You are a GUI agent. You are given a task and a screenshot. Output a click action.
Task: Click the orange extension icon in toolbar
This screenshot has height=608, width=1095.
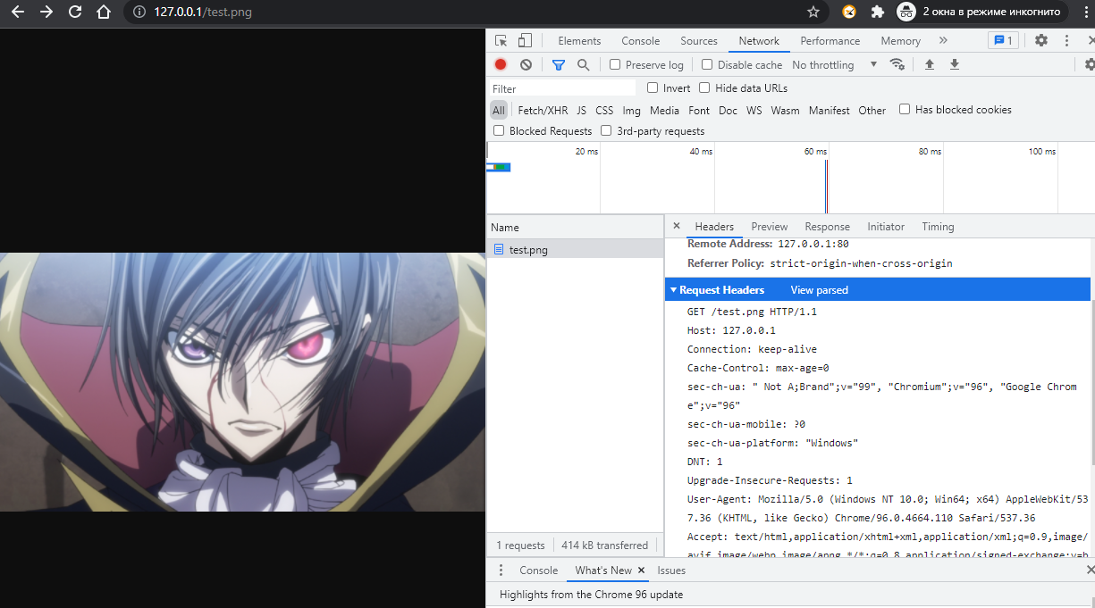pyautogui.click(x=849, y=12)
